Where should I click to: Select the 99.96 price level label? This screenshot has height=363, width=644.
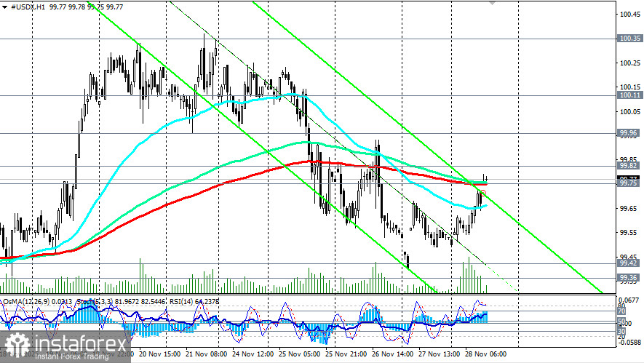coord(629,132)
